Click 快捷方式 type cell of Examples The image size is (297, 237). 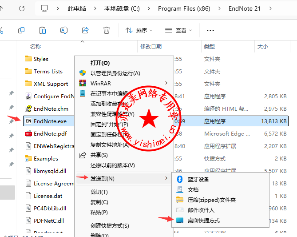[215, 158]
